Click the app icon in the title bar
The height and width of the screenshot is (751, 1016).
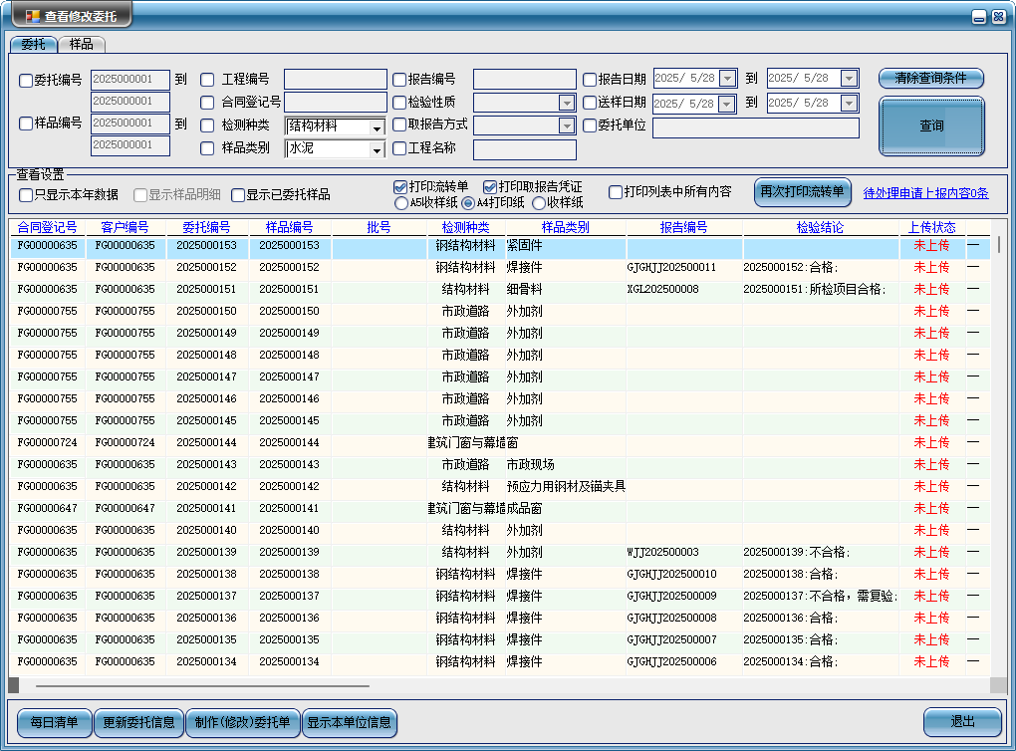point(33,17)
